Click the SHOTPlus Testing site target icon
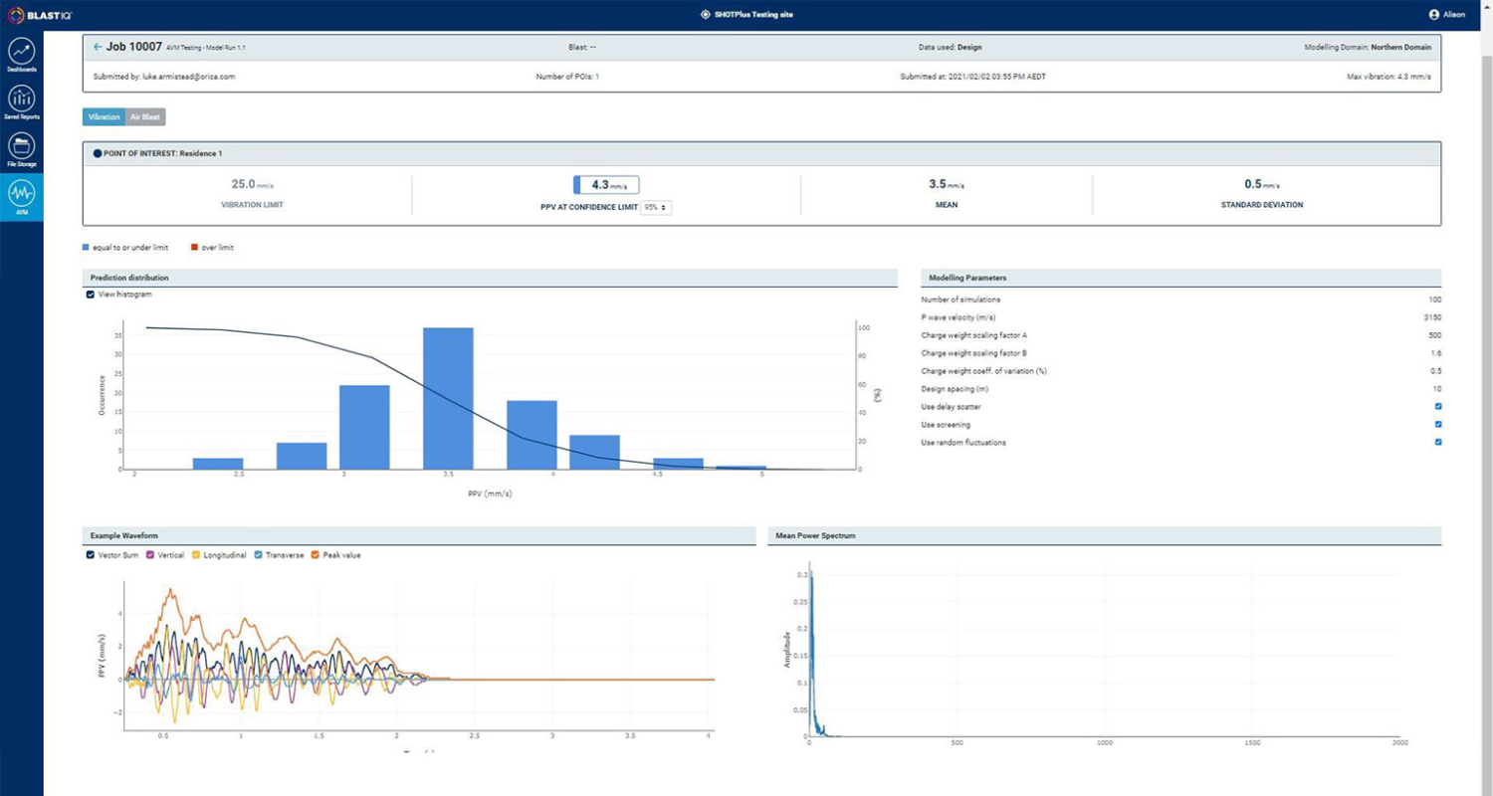Viewport: 1493px width, 796px height. pyautogui.click(x=706, y=15)
